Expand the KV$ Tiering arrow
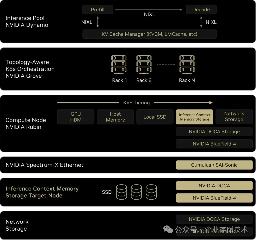 click(136, 102)
